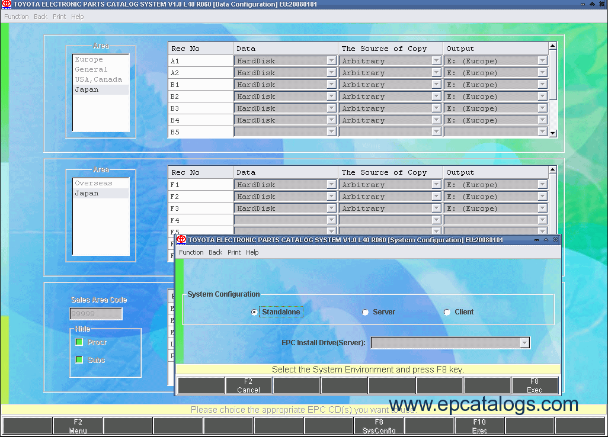The image size is (608, 437).
Task: Maximize the System Configuration window
Action: pyautogui.click(x=546, y=240)
